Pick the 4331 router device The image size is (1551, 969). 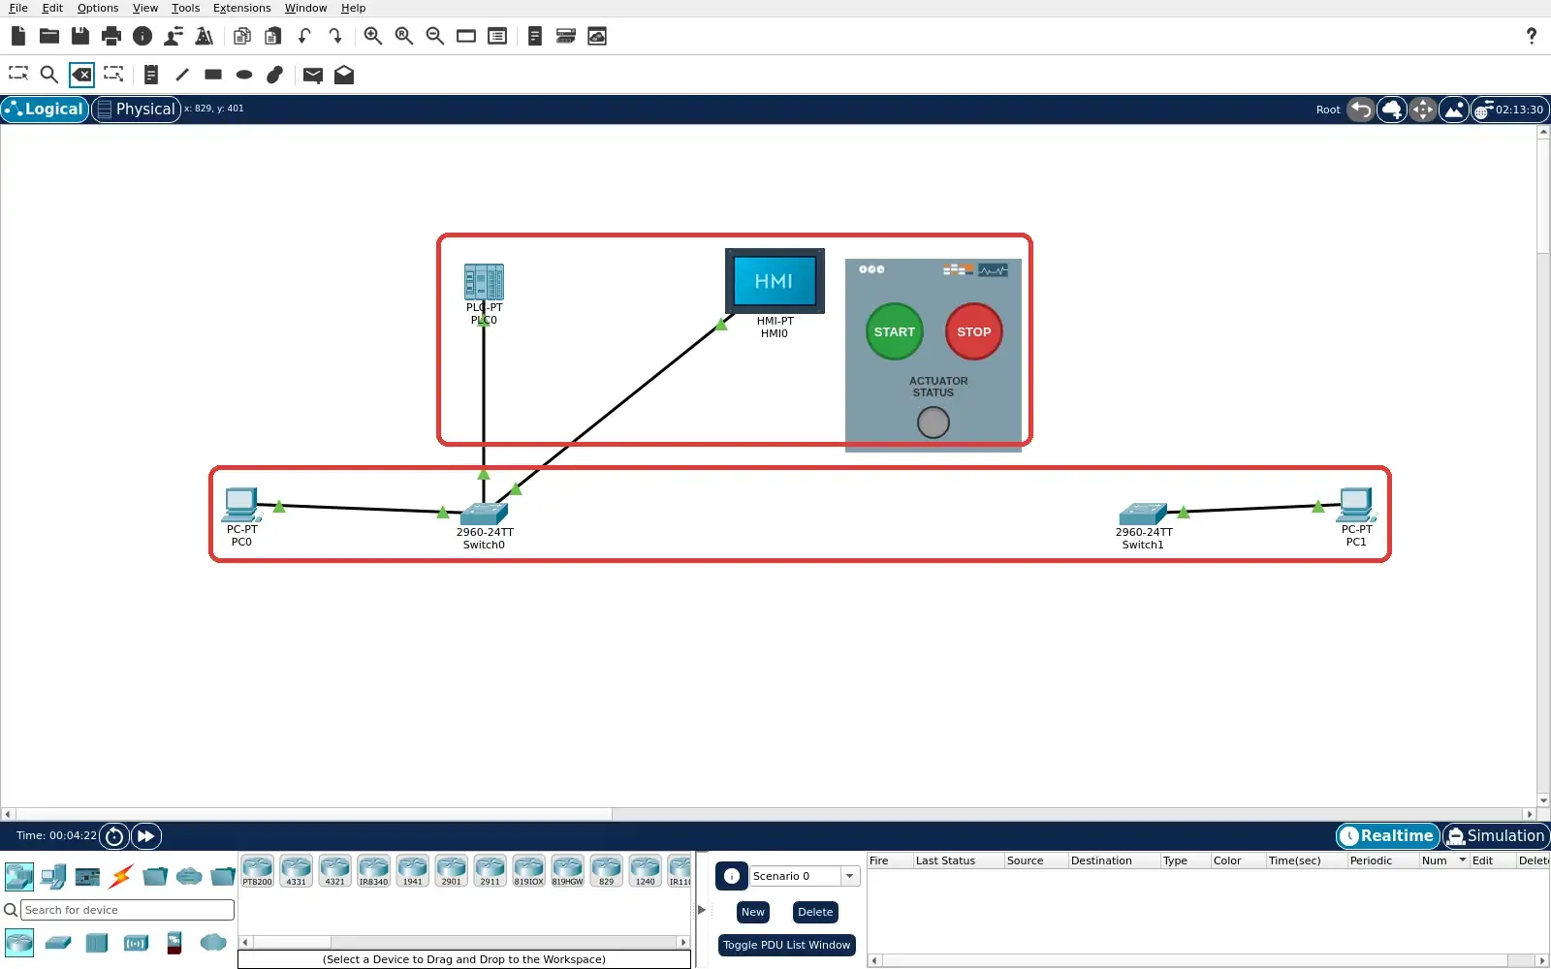297,871
